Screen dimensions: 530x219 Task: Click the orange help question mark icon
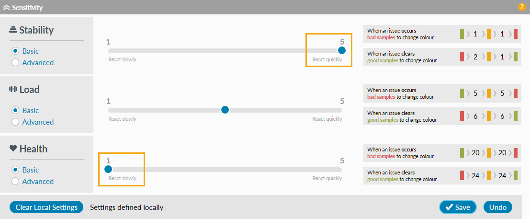(522, 7)
